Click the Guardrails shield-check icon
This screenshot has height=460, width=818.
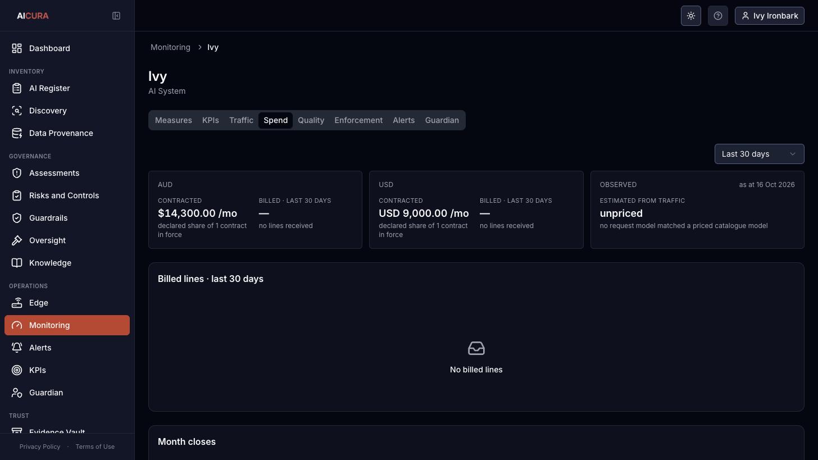coord(17,218)
